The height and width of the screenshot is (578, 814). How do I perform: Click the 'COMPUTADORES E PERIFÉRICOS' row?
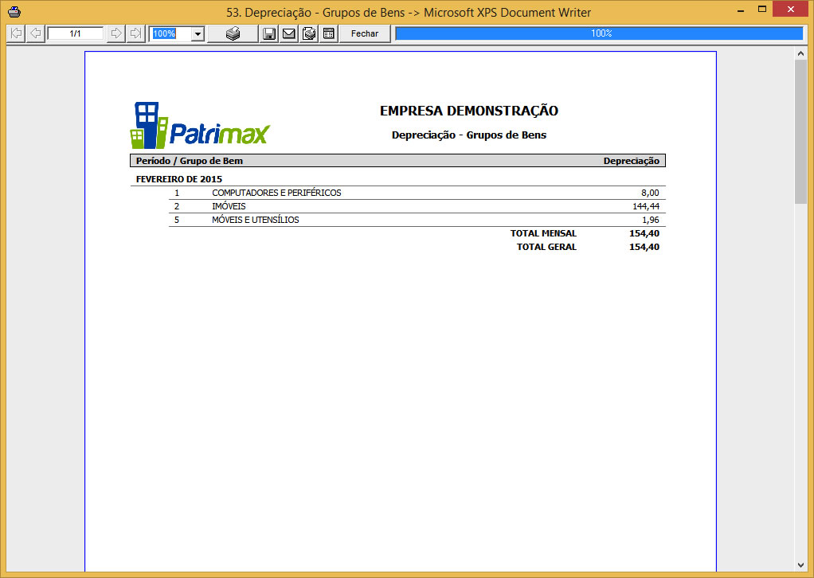[417, 193]
